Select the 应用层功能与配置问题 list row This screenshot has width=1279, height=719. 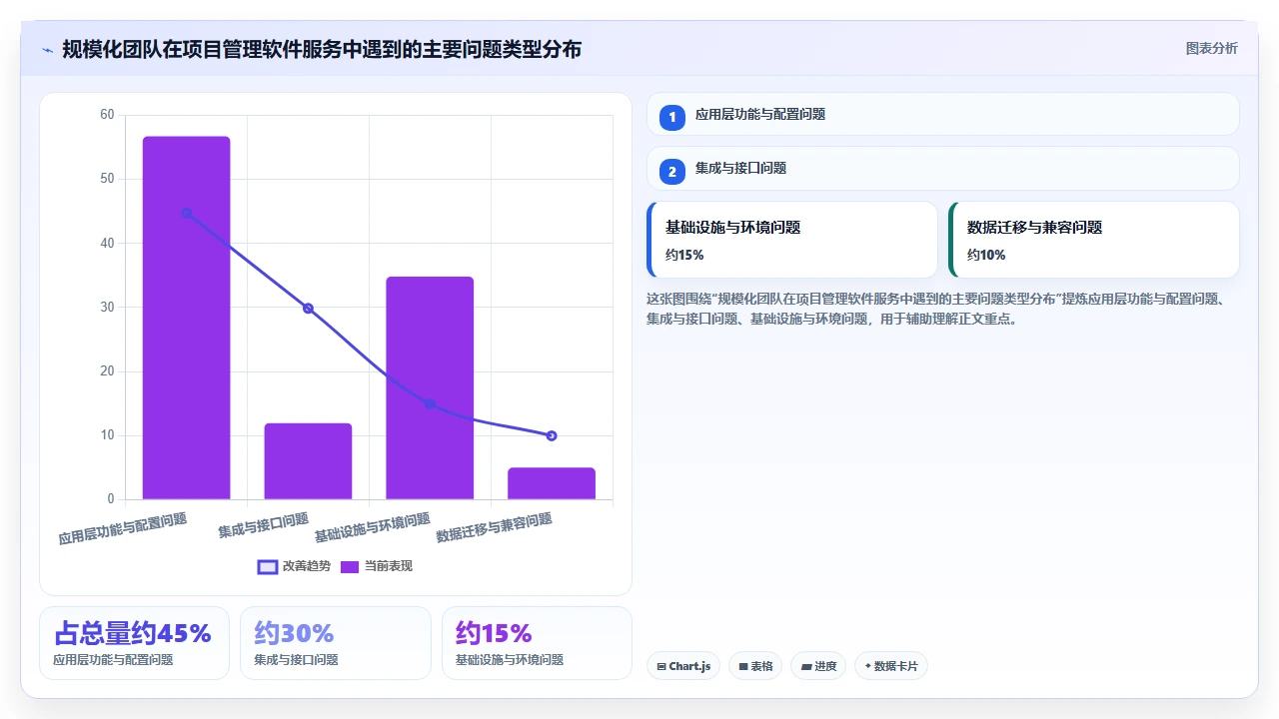[x=943, y=114]
